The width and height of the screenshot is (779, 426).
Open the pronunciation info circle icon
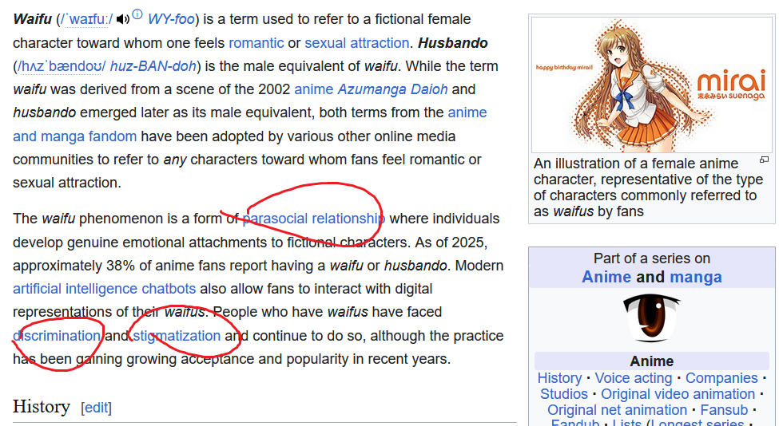(x=137, y=14)
